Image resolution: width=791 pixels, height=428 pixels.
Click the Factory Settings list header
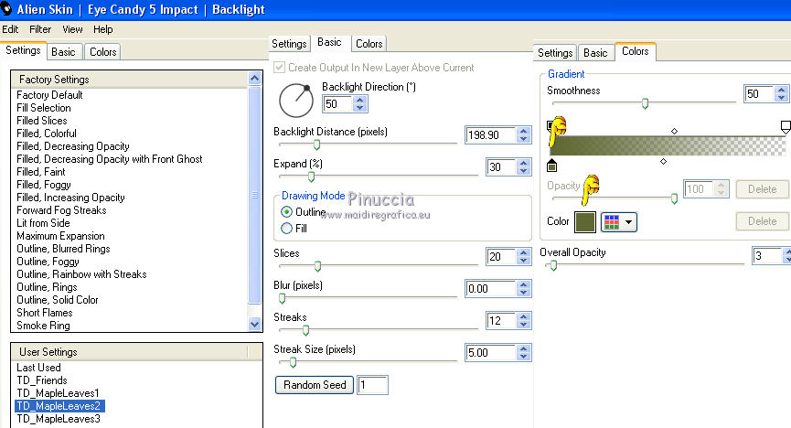coord(129,80)
